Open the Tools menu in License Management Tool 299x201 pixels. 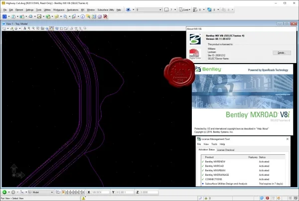coord(214,144)
